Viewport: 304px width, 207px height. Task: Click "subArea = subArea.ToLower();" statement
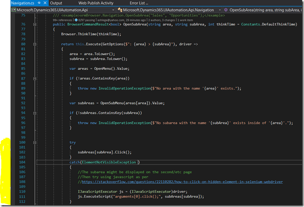pyautogui.click(x=98, y=59)
